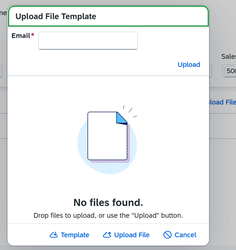Click the red required asterisk beside Email
This screenshot has width=236, height=250.
pyautogui.click(x=33, y=34)
